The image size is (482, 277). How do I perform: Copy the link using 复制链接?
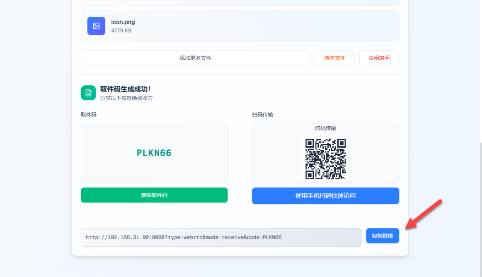click(382, 236)
